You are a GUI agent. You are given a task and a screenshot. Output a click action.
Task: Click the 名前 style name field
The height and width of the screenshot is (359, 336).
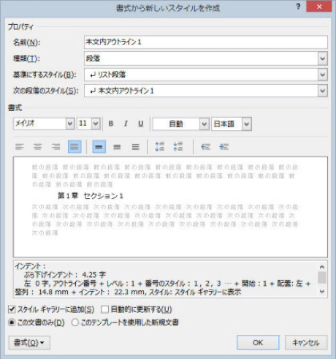206,42
